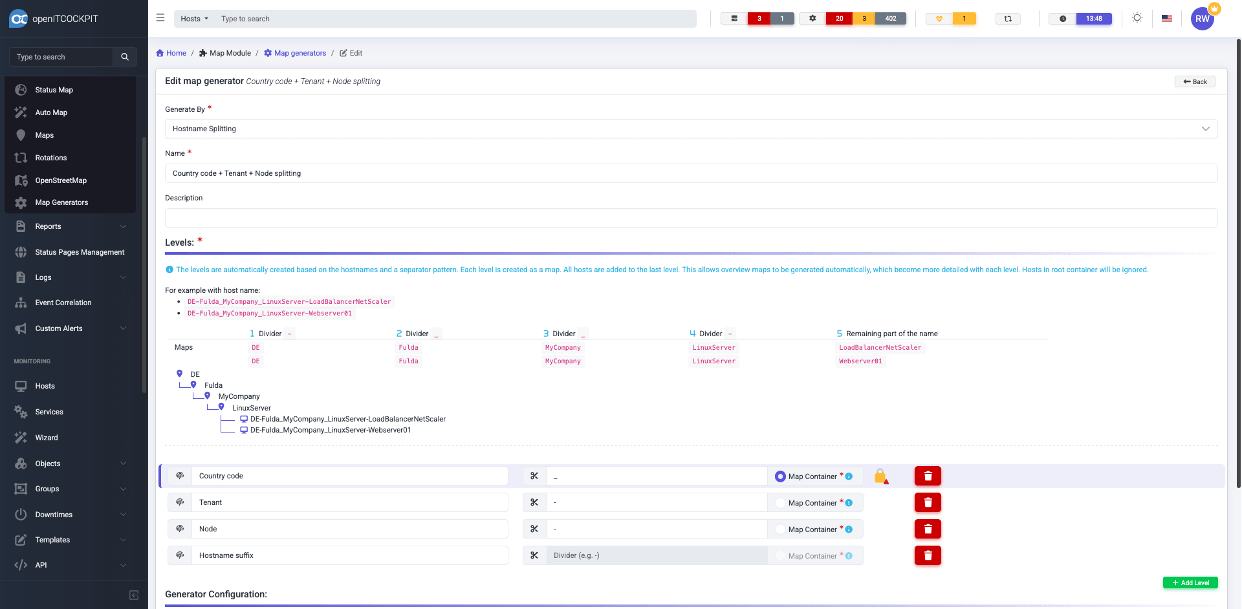Click the fingerprint icon beside Node
This screenshot has width=1242, height=609.
tap(180, 529)
